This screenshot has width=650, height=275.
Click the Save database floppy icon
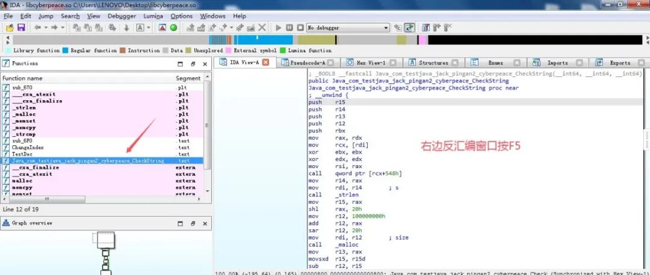[x=20, y=28]
